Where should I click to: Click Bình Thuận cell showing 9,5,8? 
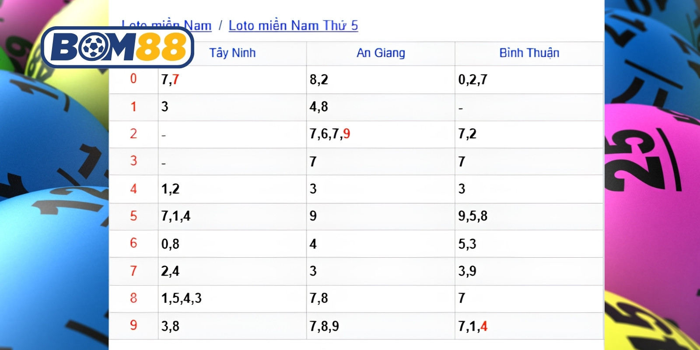click(x=529, y=216)
